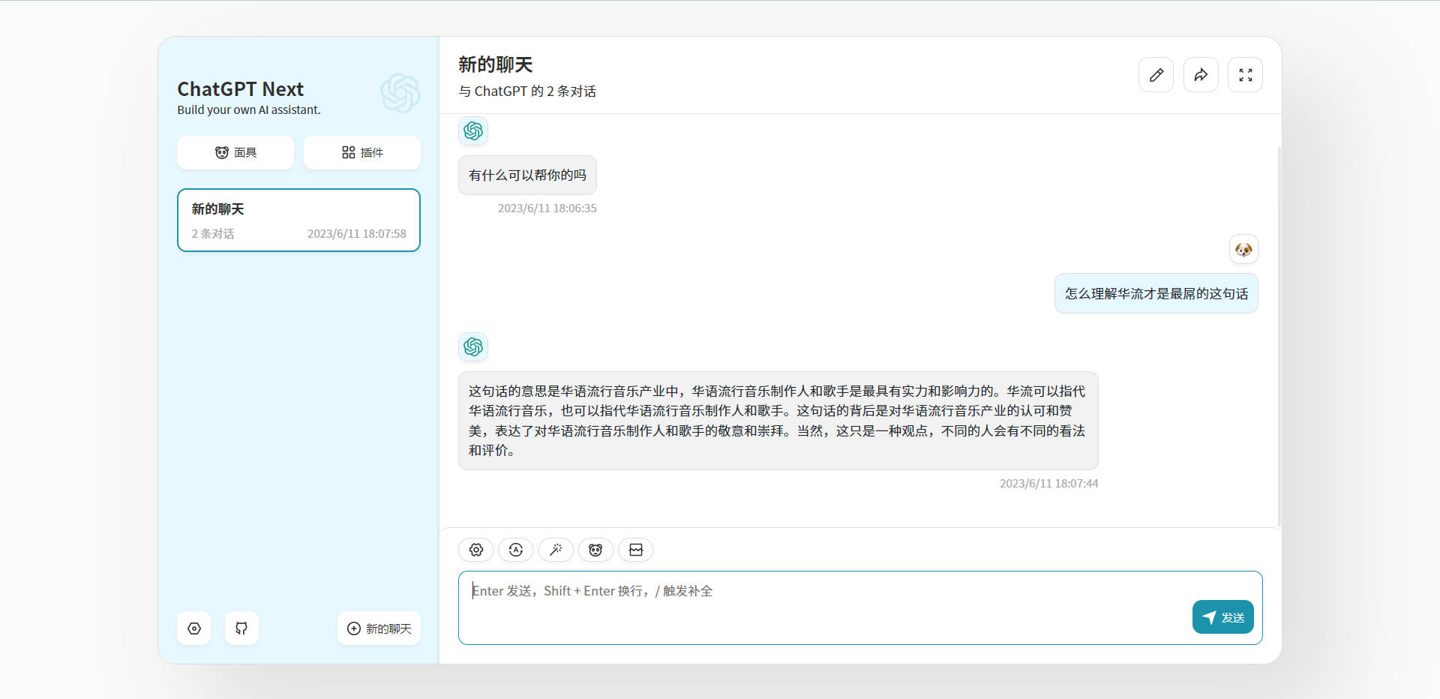Visit the GitHub repository from the sidebar

[241, 628]
